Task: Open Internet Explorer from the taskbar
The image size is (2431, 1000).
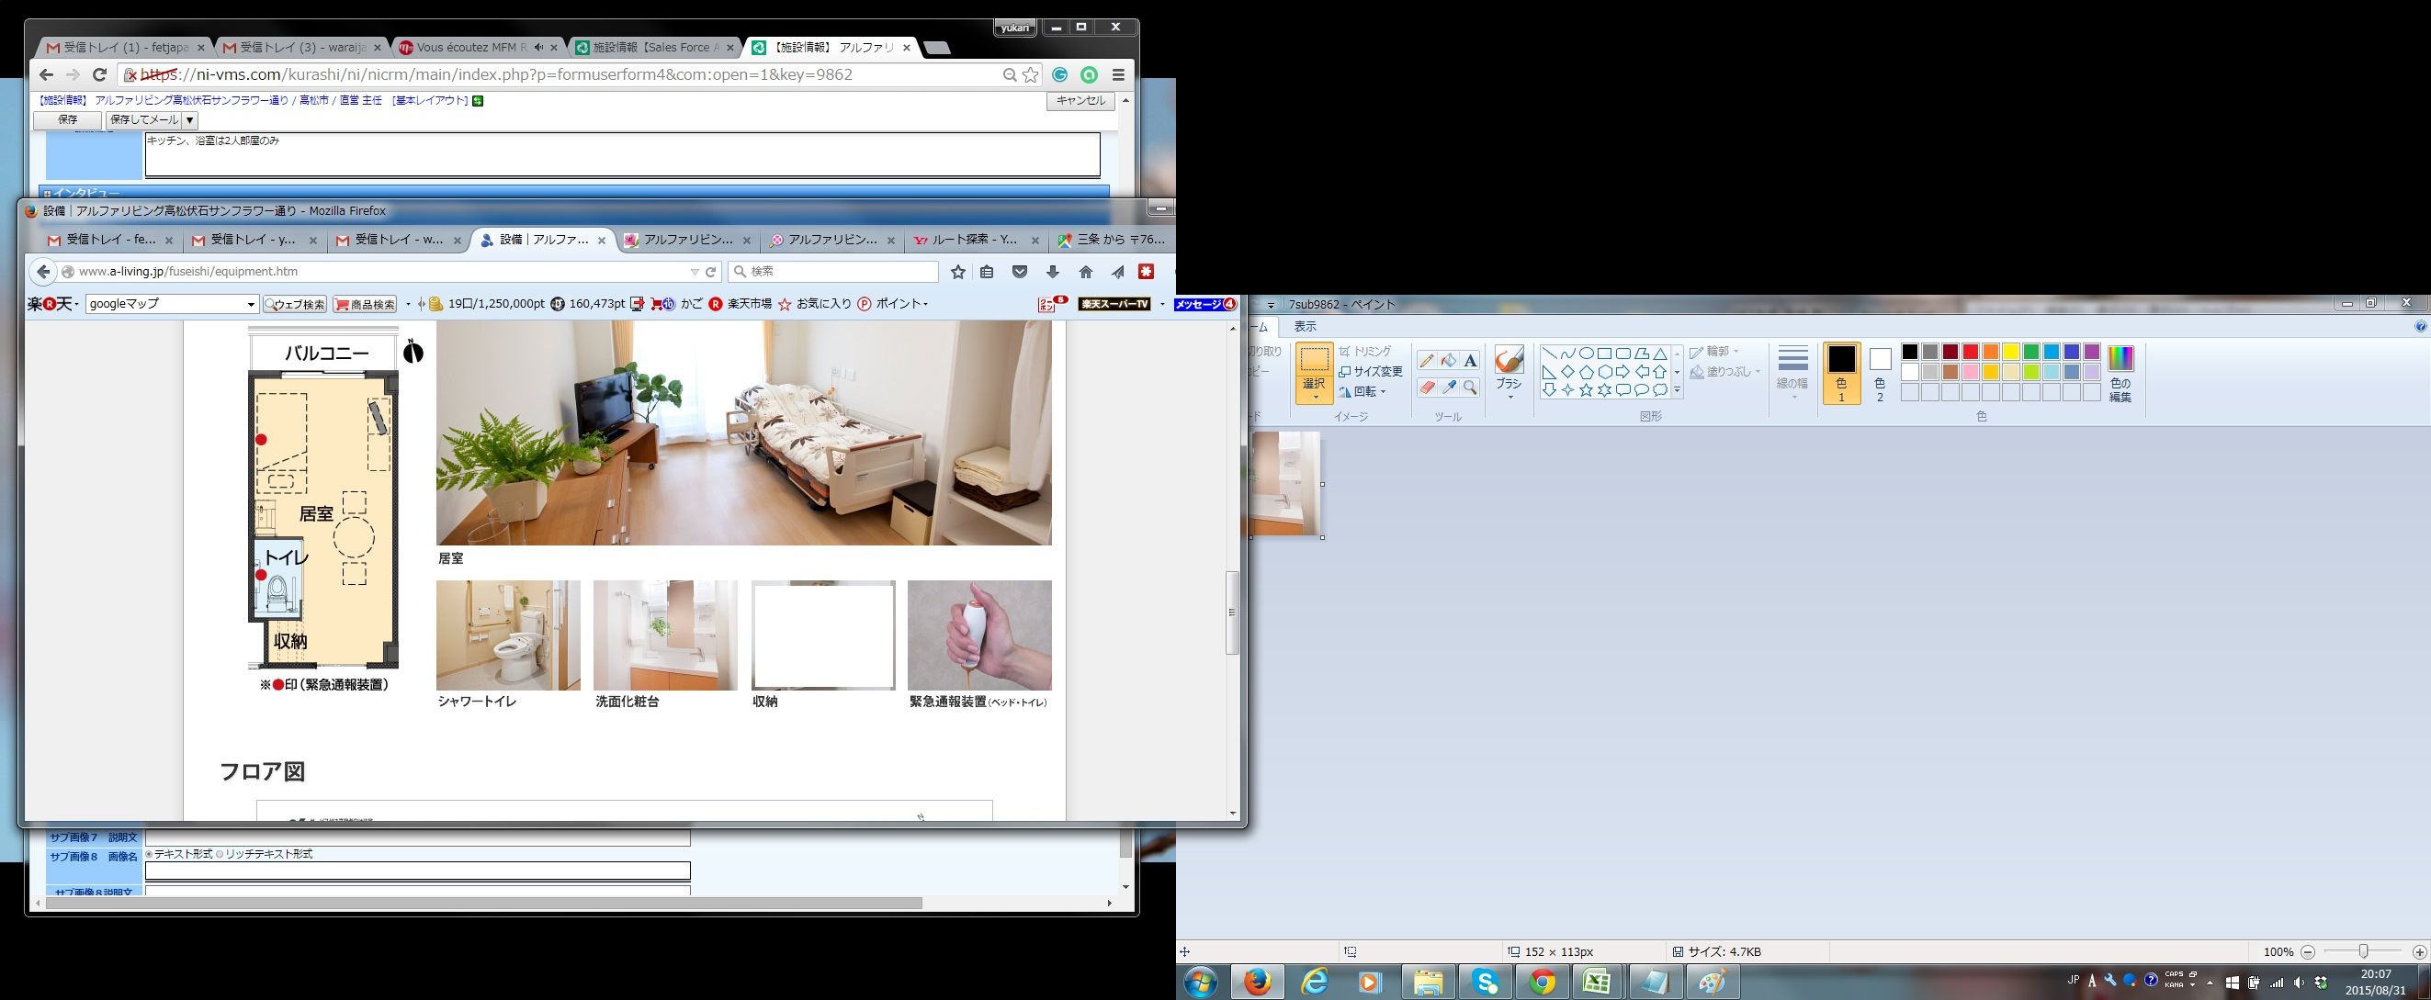Action: (x=1314, y=982)
